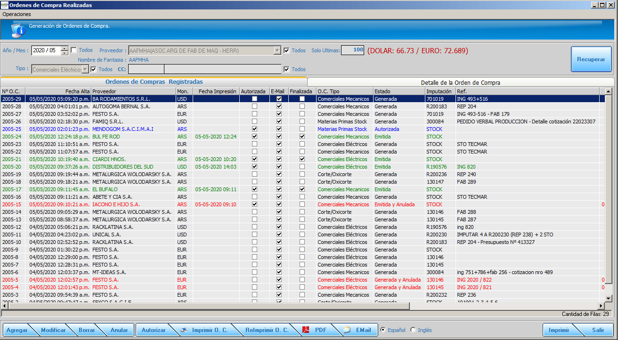The width and height of the screenshot is (618, 340).
Task: Click the info icon in blue header
Action: (18, 31)
